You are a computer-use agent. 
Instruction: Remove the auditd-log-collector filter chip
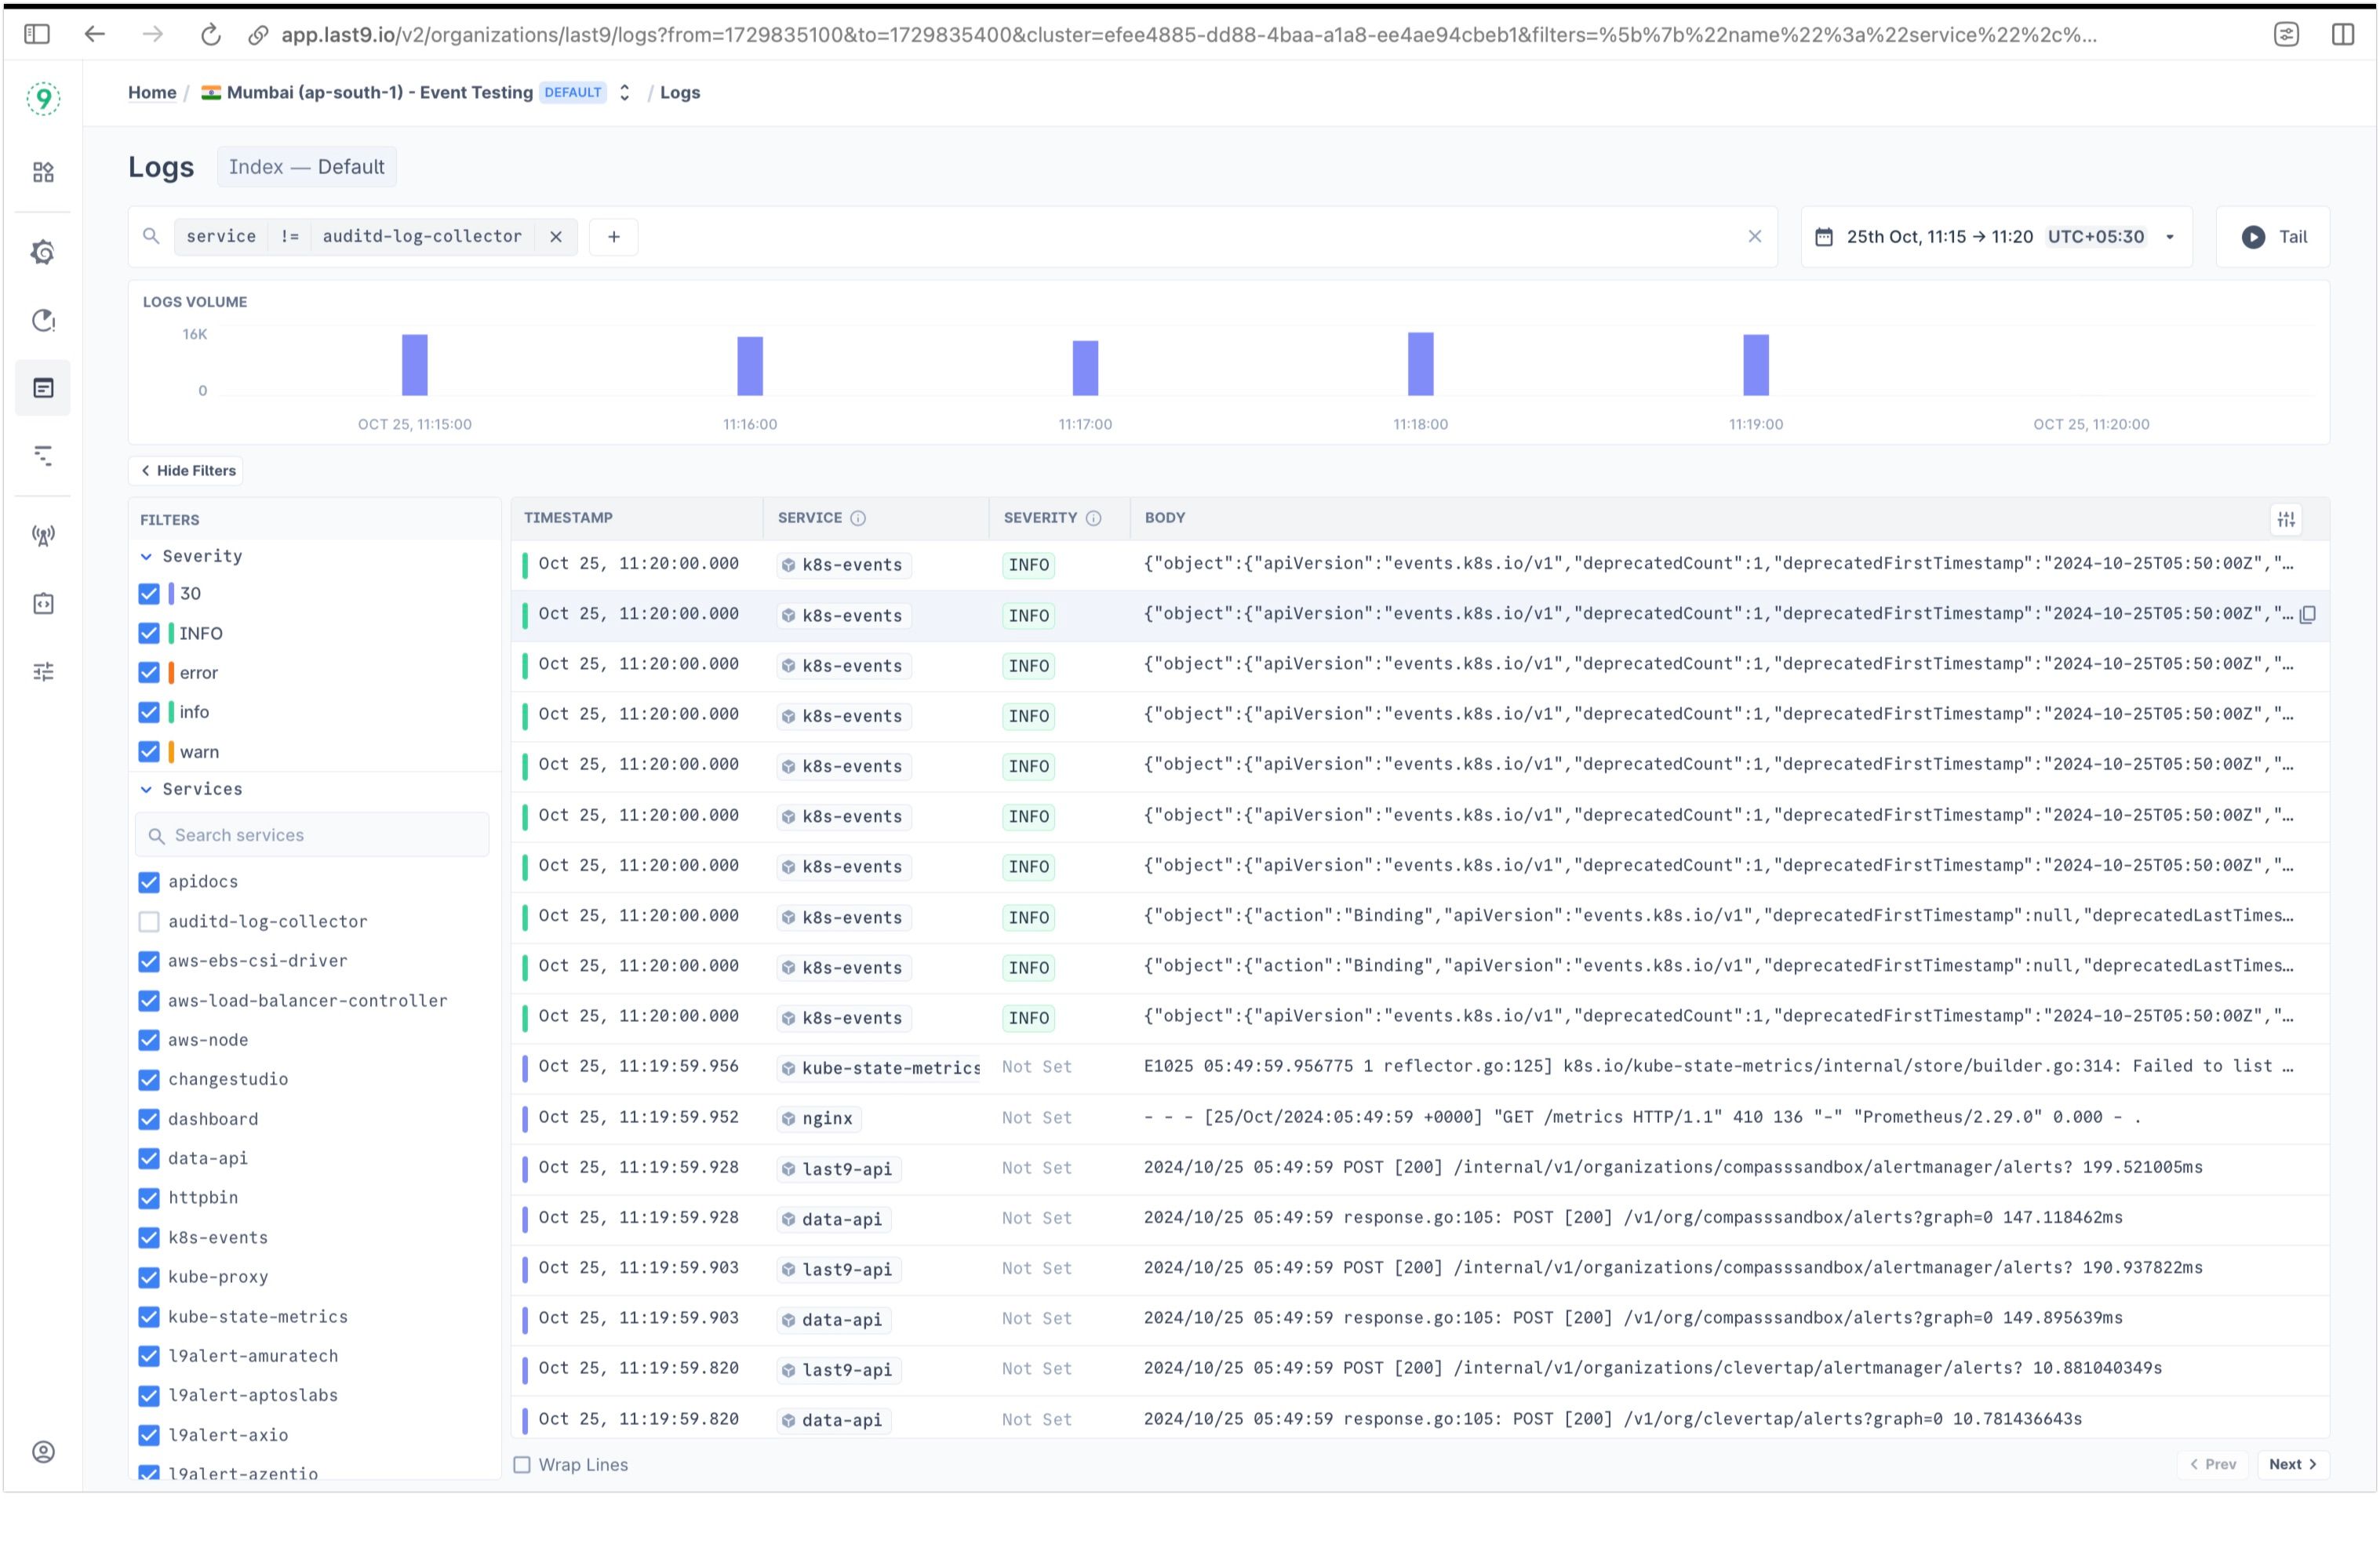(556, 237)
